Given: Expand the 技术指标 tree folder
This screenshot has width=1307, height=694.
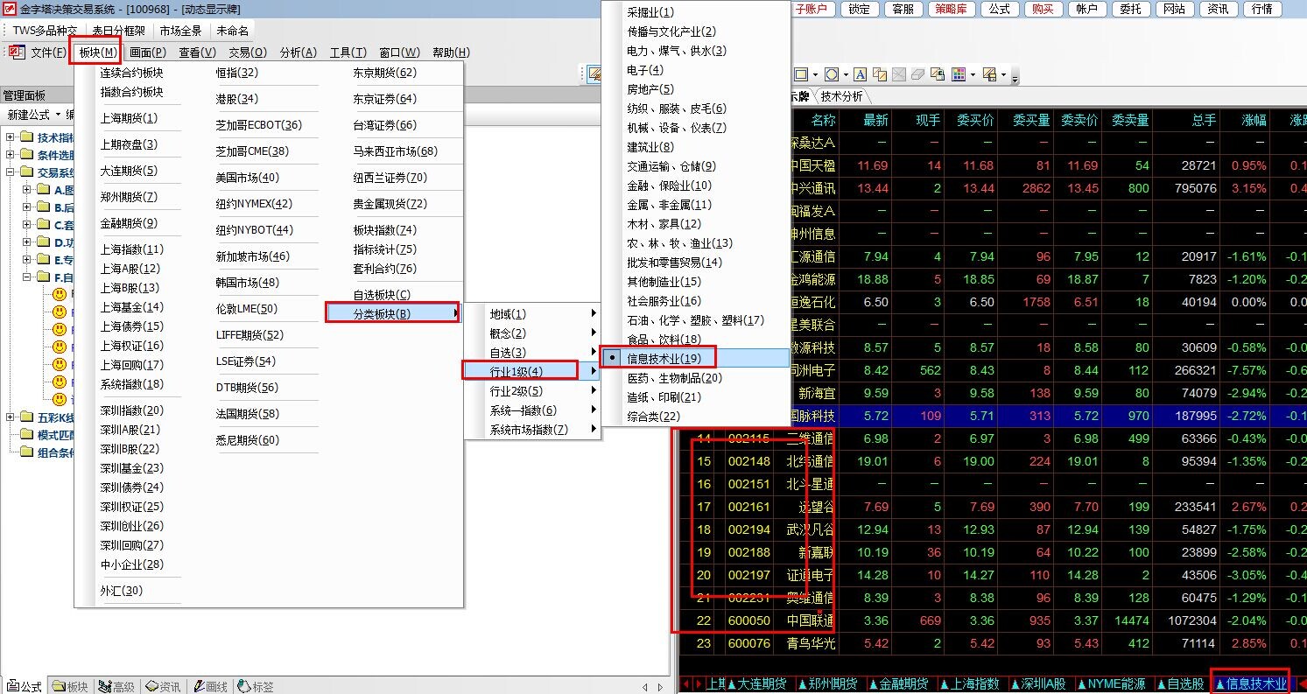Looking at the screenshot, I should [x=11, y=137].
